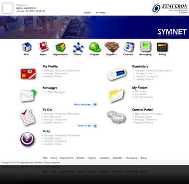The image size is (189, 184).
Task: Click MY PROFILE in the top header
Action: pyautogui.click(x=101, y=13)
